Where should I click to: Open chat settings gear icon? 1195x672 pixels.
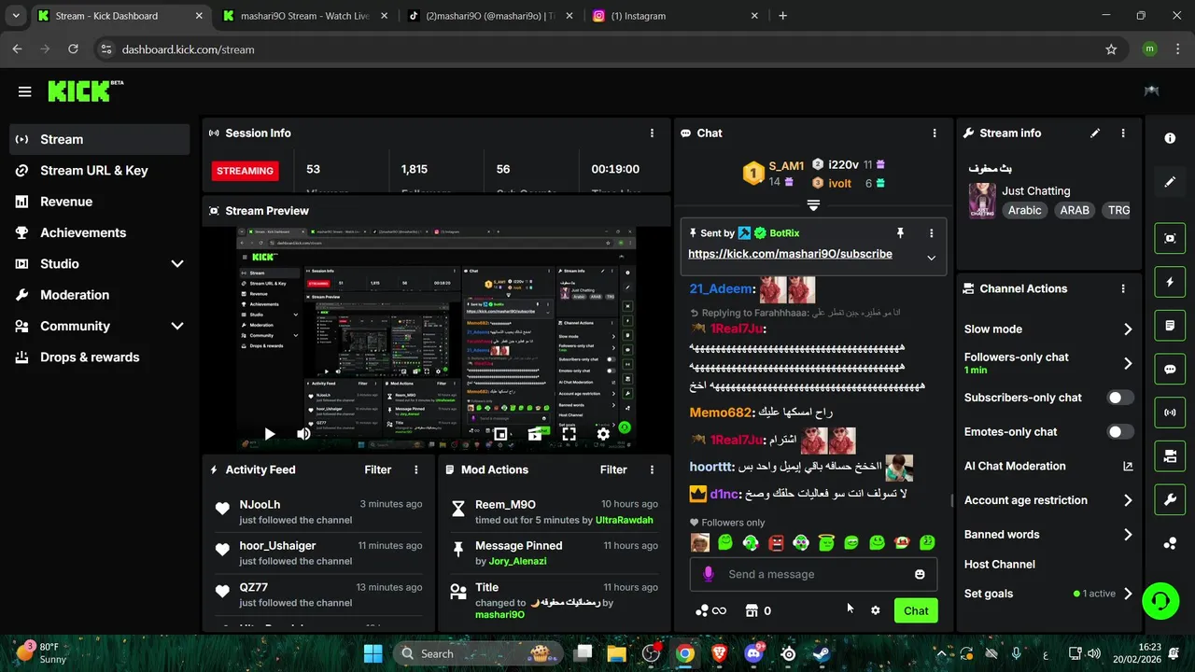[875, 610]
